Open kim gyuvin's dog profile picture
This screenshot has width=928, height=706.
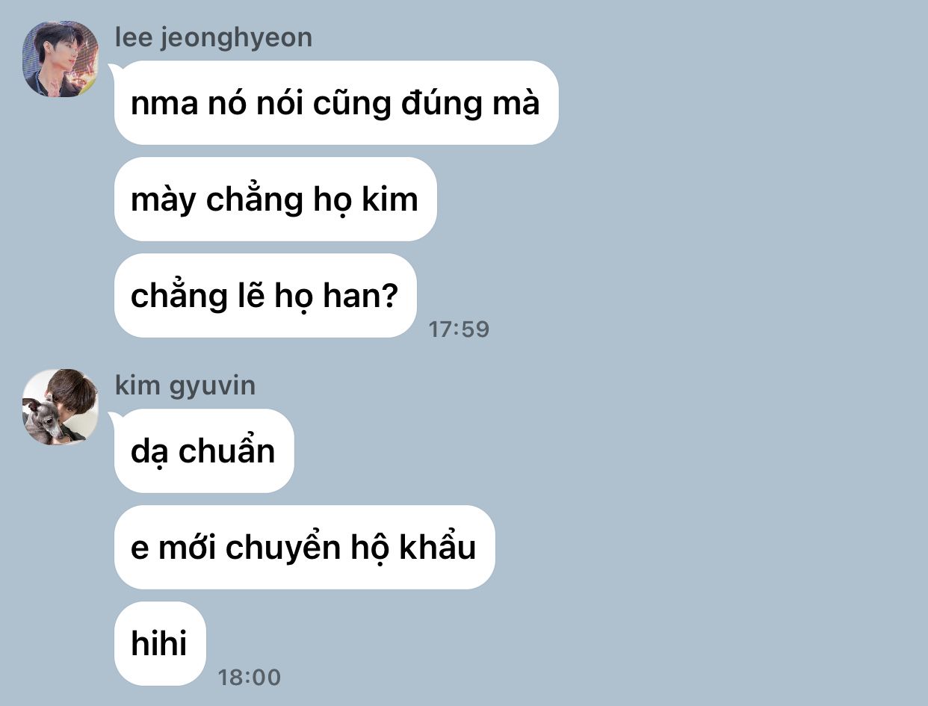pos(61,407)
